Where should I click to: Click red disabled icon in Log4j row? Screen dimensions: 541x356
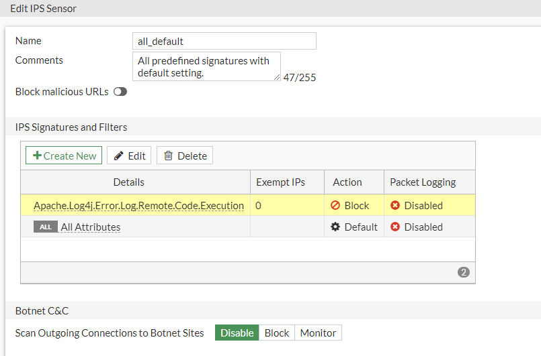click(395, 206)
